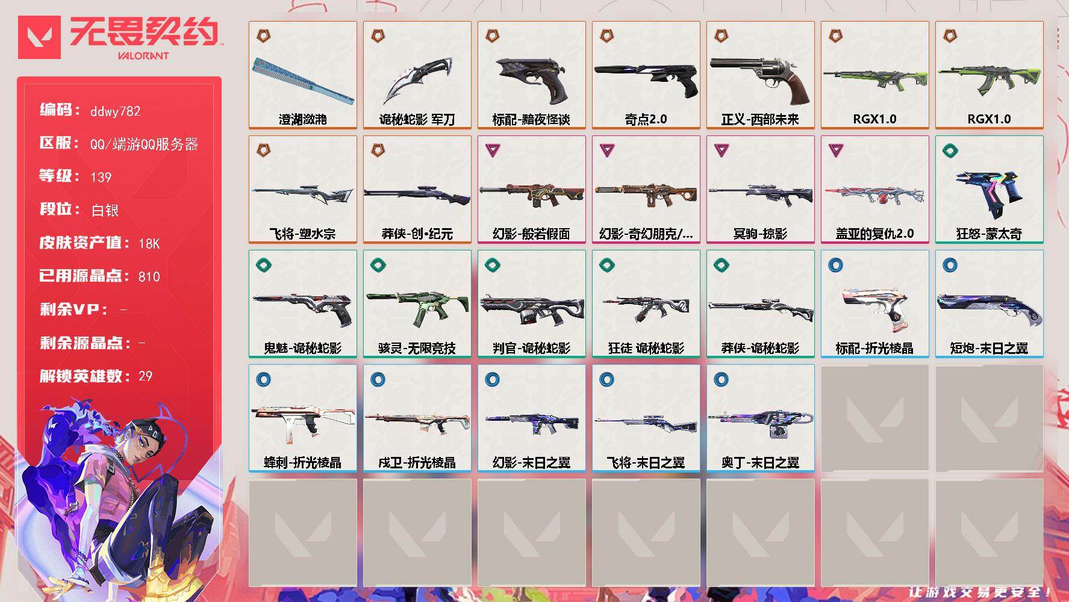Click the account code ddwy782 text
The width and height of the screenshot is (1069, 602).
pos(115,111)
